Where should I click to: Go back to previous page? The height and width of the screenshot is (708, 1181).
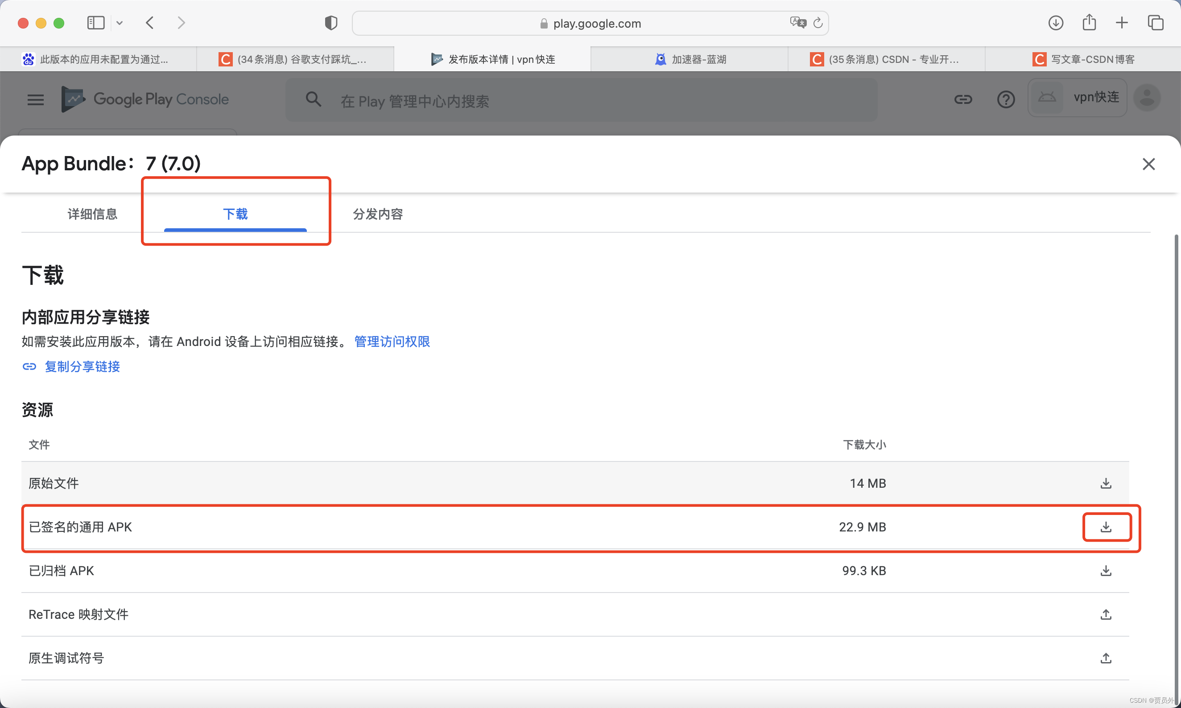150,23
